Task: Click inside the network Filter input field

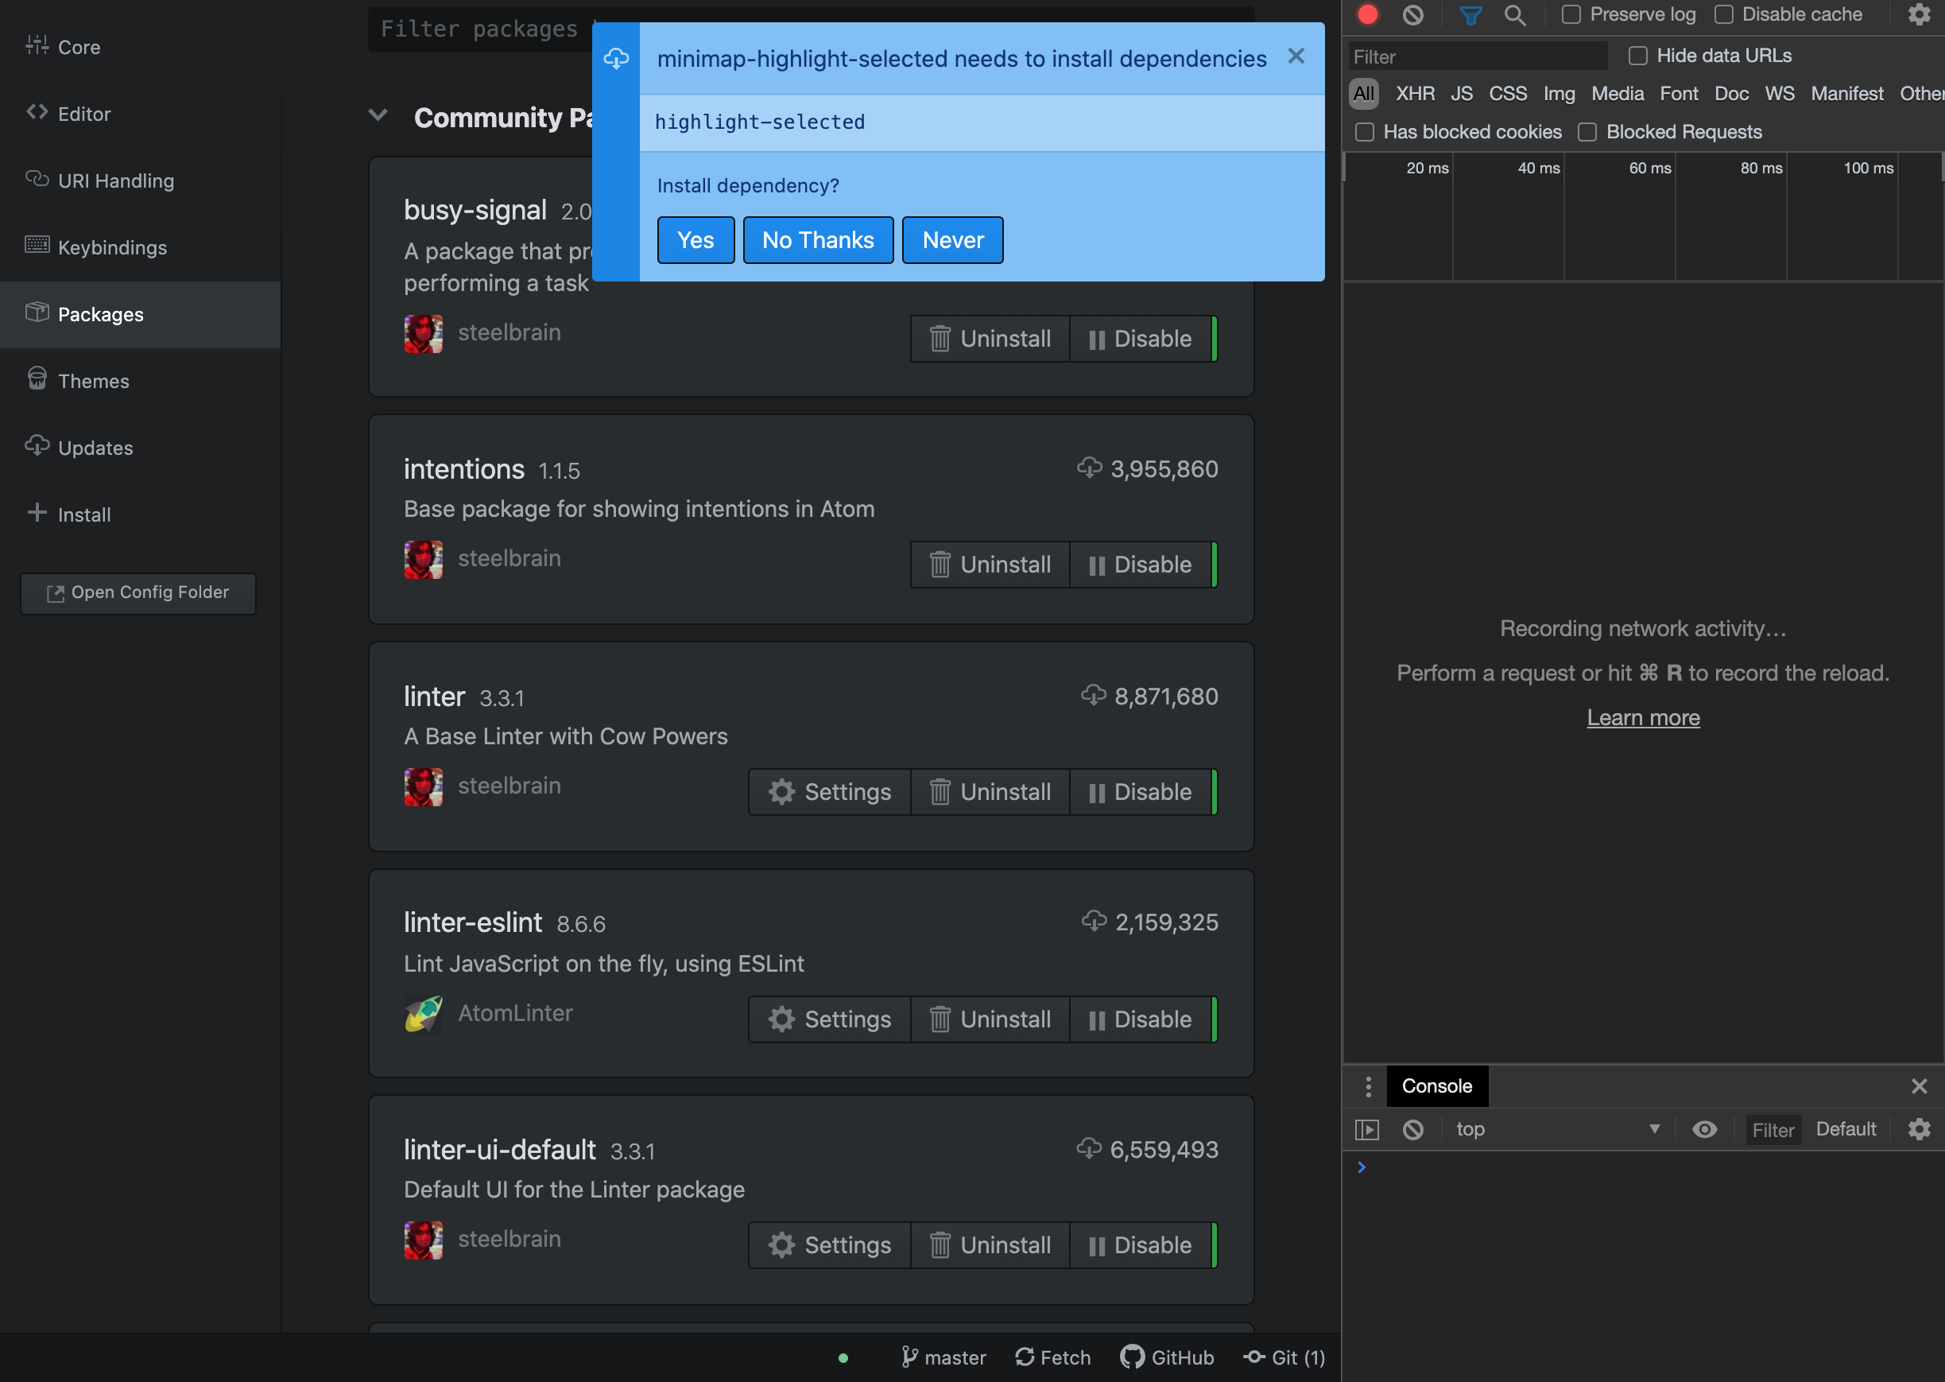Action: [1478, 56]
